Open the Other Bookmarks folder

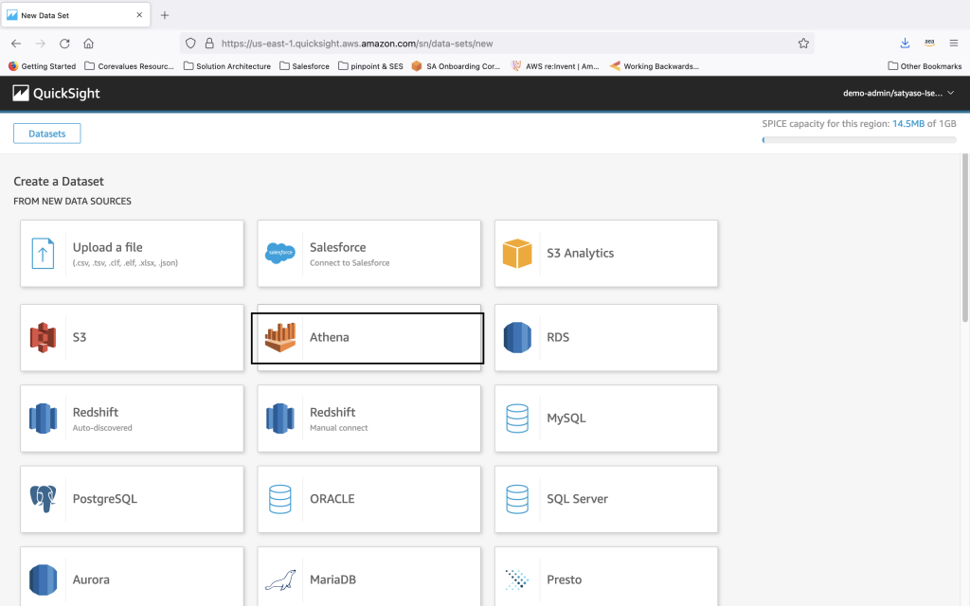pos(925,66)
